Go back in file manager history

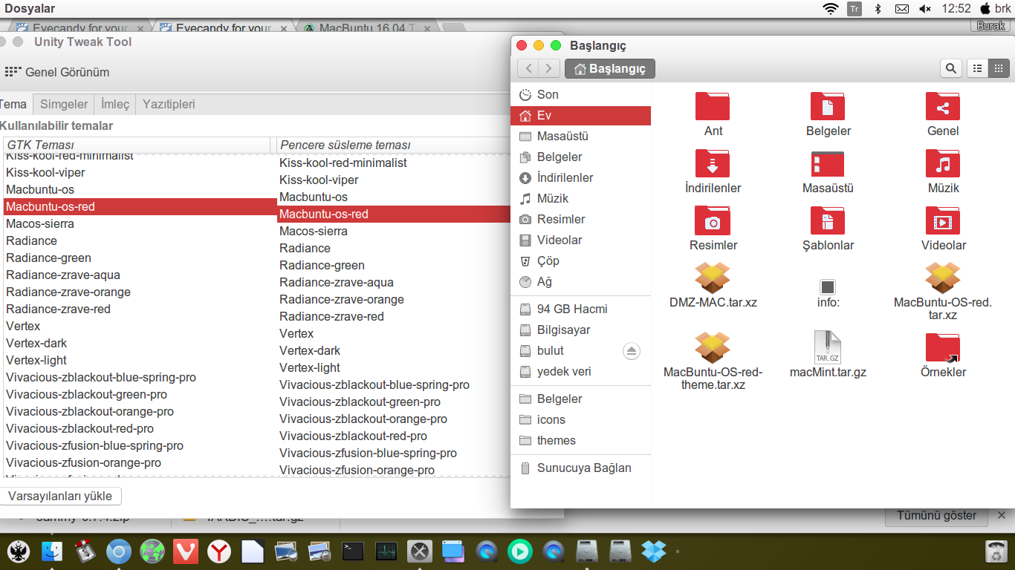(x=528, y=69)
